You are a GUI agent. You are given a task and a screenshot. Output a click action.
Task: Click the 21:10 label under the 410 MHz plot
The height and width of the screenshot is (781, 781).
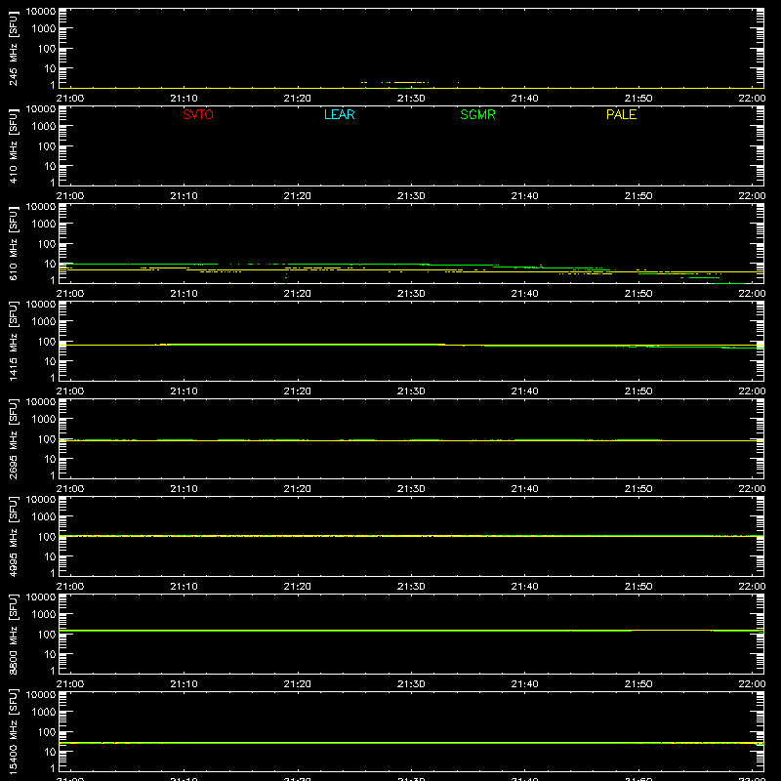[184, 196]
